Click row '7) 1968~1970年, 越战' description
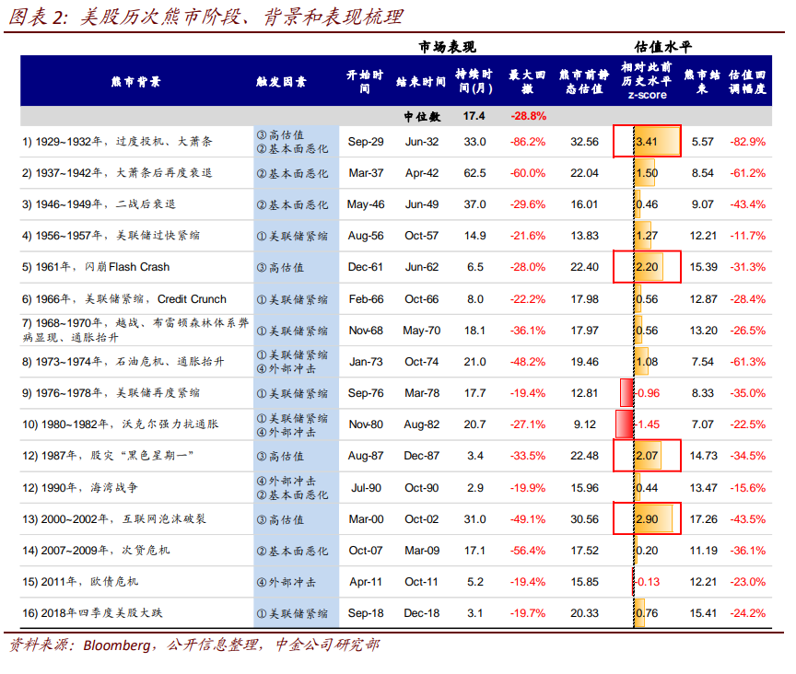This screenshot has width=796, height=674. pyautogui.click(x=135, y=330)
